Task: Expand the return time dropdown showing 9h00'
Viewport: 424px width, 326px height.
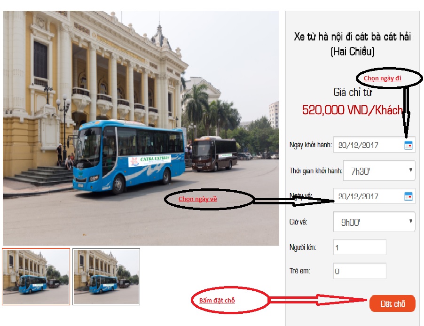Action: point(374,222)
